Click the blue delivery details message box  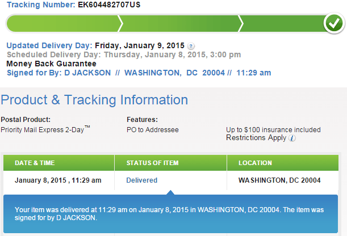pyautogui.click(x=170, y=213)
